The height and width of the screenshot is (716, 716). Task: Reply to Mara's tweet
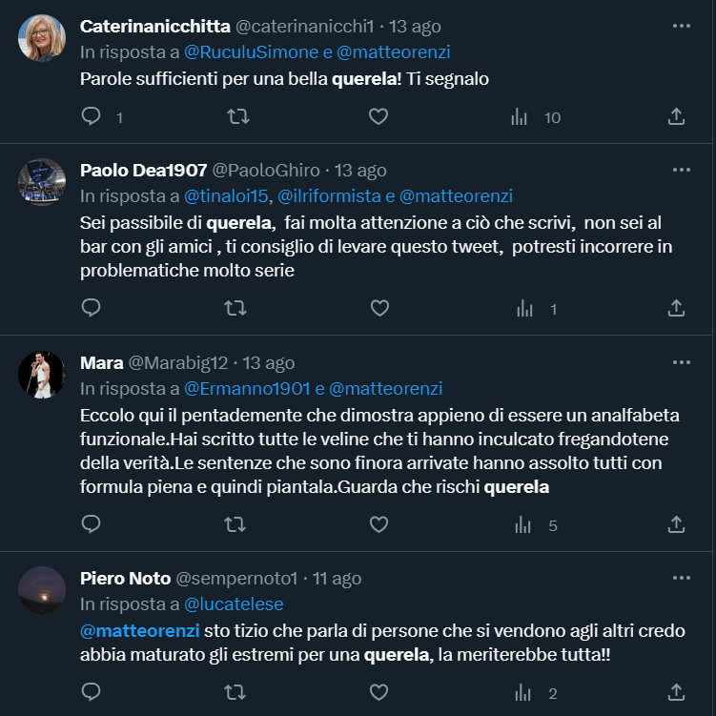click(92, 524)
